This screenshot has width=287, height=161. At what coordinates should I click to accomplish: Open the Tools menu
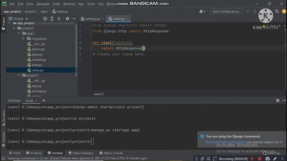91,4
